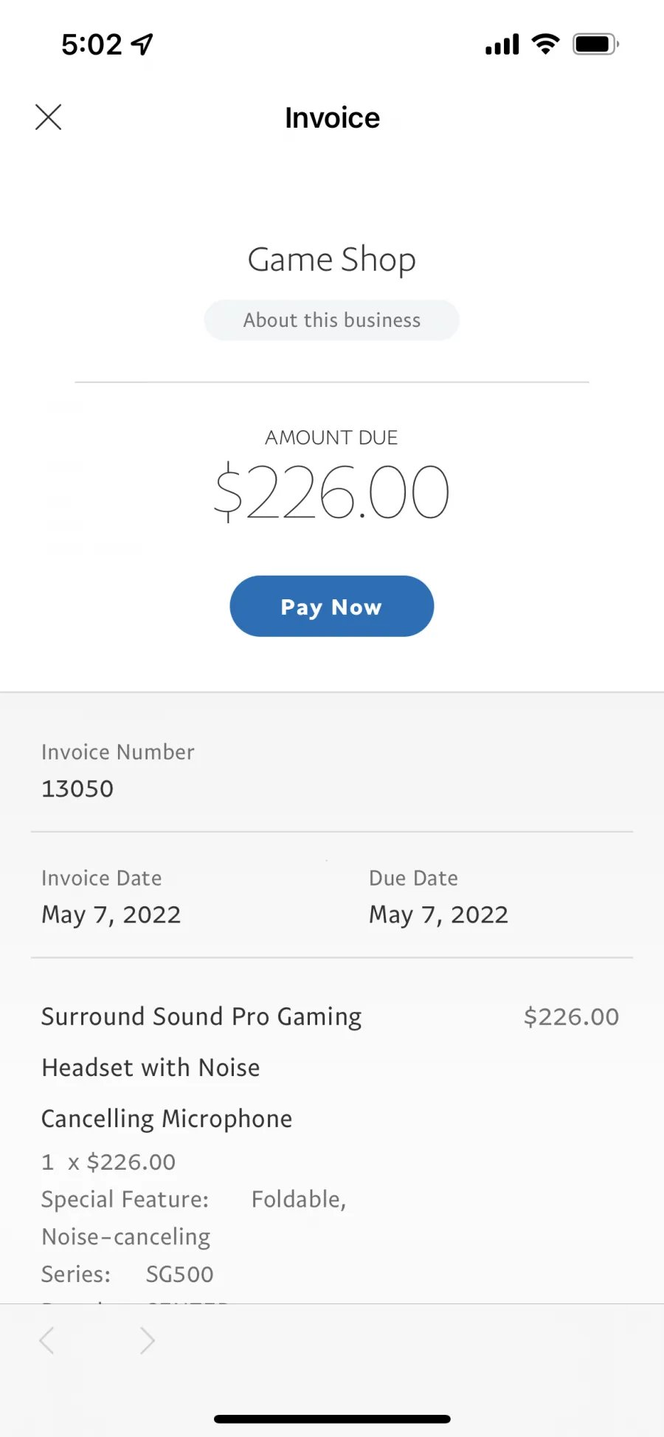Tap the location arrow beside the time

point(142,44)
